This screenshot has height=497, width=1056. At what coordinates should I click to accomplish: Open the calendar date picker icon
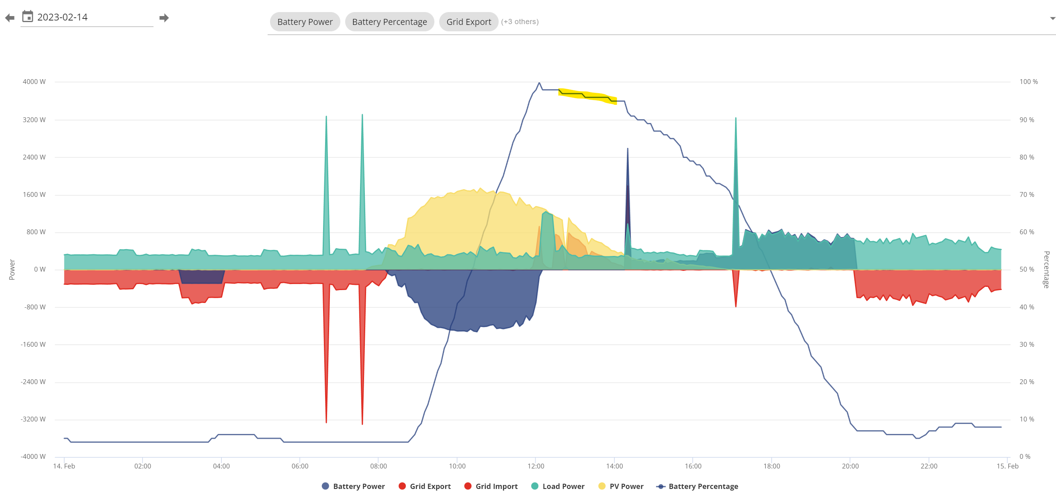[x=27, y=17]
